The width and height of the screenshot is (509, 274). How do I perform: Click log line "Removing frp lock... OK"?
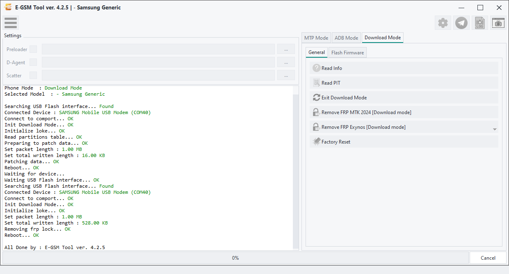(x=37, y=229)
